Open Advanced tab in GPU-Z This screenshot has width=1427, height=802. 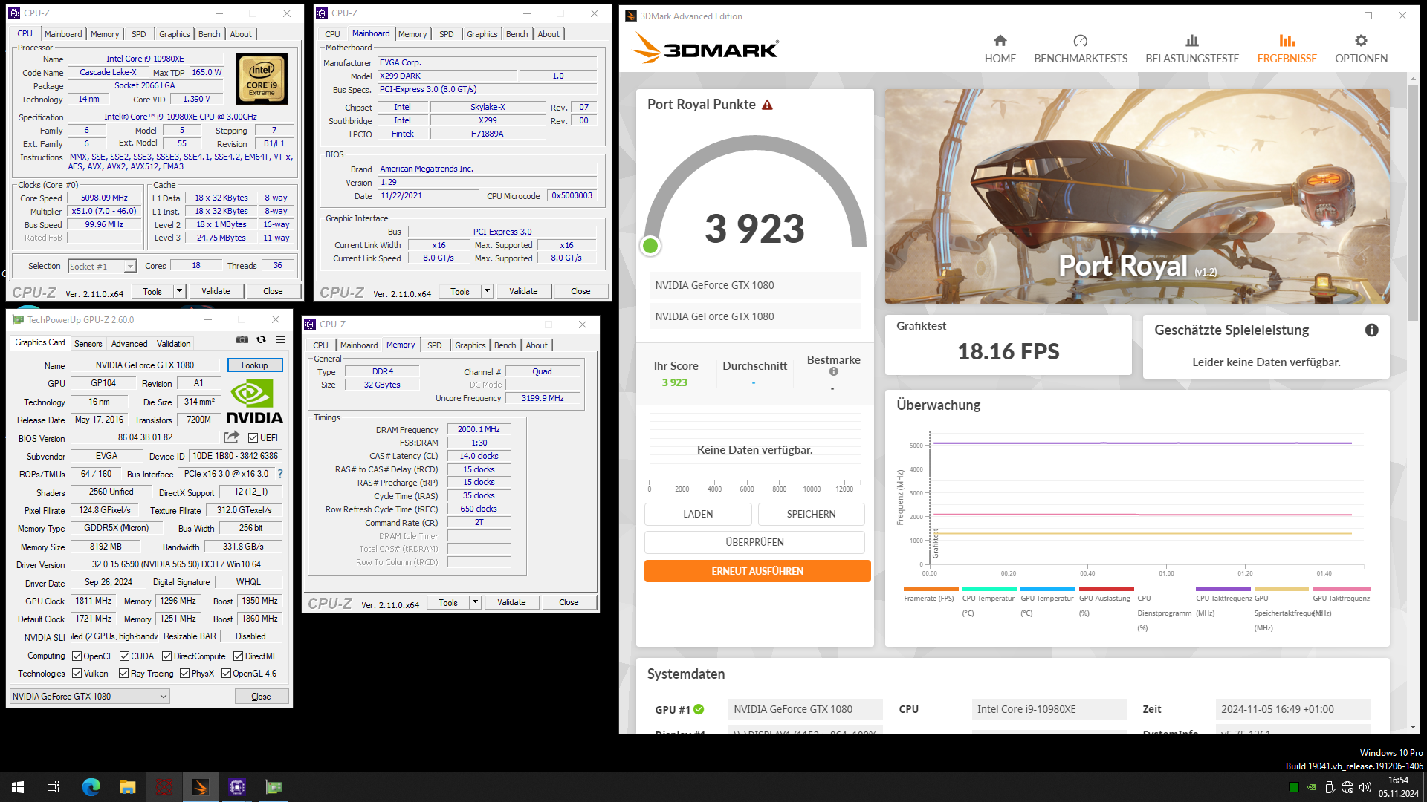(x=129, y=344)
